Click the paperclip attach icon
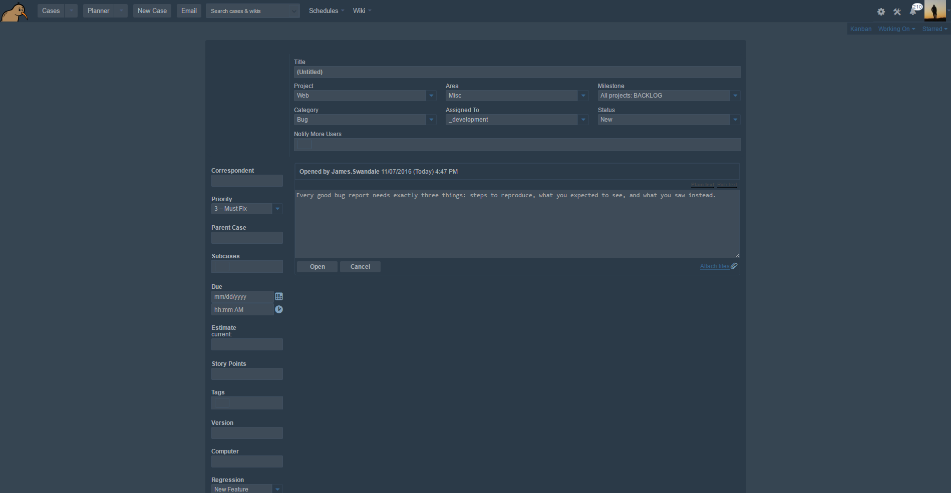951x493 pixels. click(x=734, y=266)
